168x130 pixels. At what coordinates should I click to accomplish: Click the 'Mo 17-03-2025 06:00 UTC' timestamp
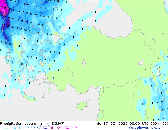click(123, 124)
